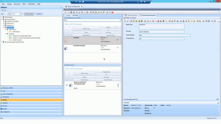Select the Sök navigation button
Image resolution: width=221 pixels, height=124 pixels.
[x=31, y=91]
